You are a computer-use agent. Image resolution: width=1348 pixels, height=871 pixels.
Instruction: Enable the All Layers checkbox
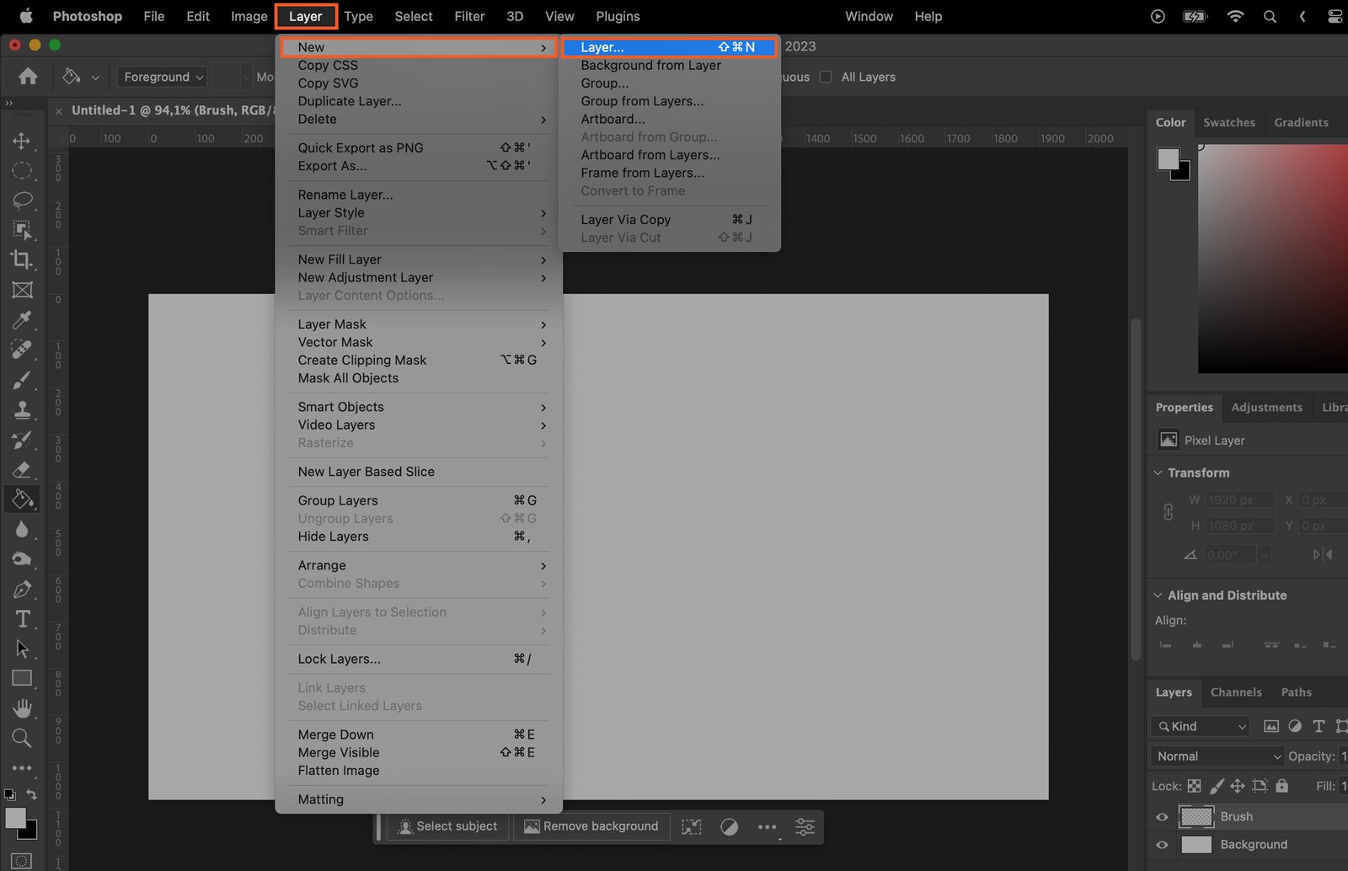[826, 77]
